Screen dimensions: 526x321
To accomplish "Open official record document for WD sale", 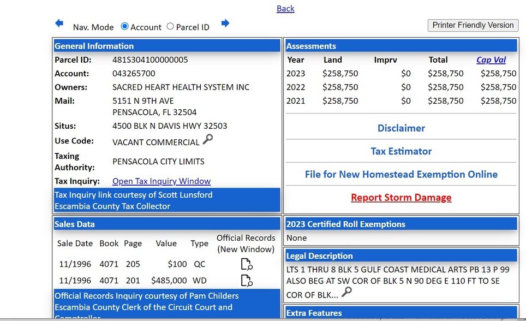I will [x=247, y=281].
